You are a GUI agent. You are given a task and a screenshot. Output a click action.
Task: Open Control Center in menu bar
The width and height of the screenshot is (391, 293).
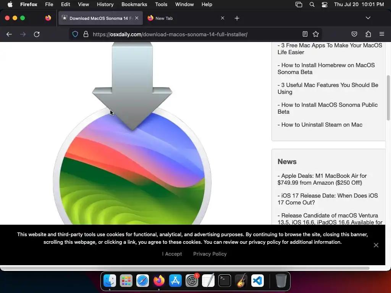click(x=325, y=4)
